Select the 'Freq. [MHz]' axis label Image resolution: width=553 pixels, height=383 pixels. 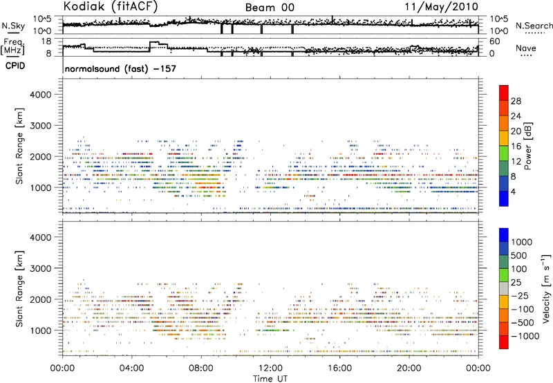(12, 47)
